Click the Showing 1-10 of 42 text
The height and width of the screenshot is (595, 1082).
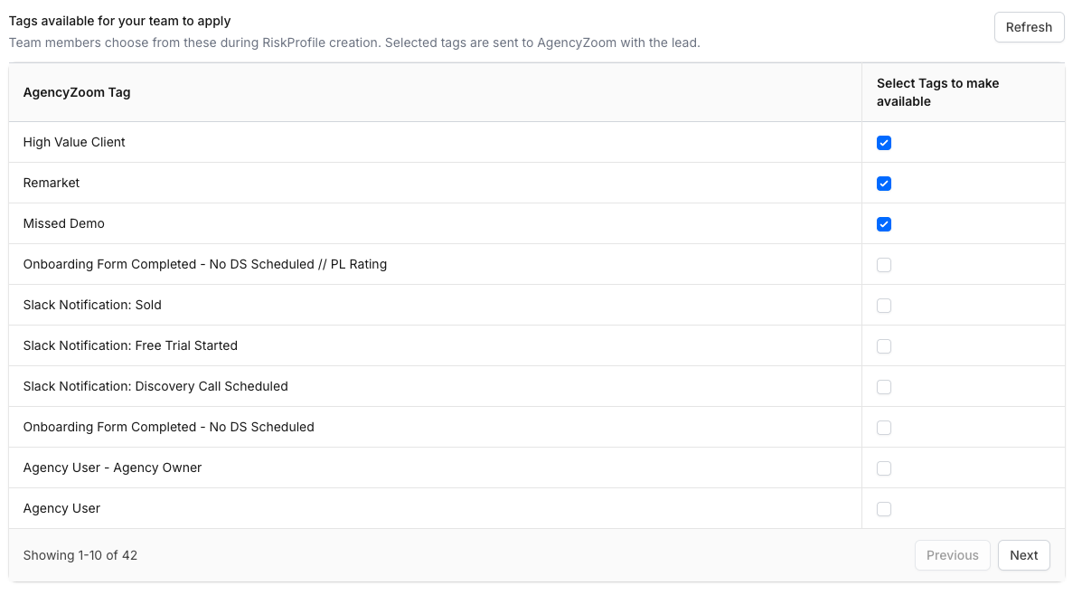click(x=80, y=555)
